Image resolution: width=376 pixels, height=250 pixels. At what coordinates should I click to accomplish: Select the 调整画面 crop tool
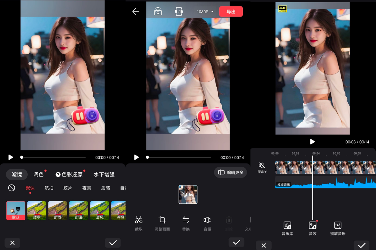tap(162, 222)
